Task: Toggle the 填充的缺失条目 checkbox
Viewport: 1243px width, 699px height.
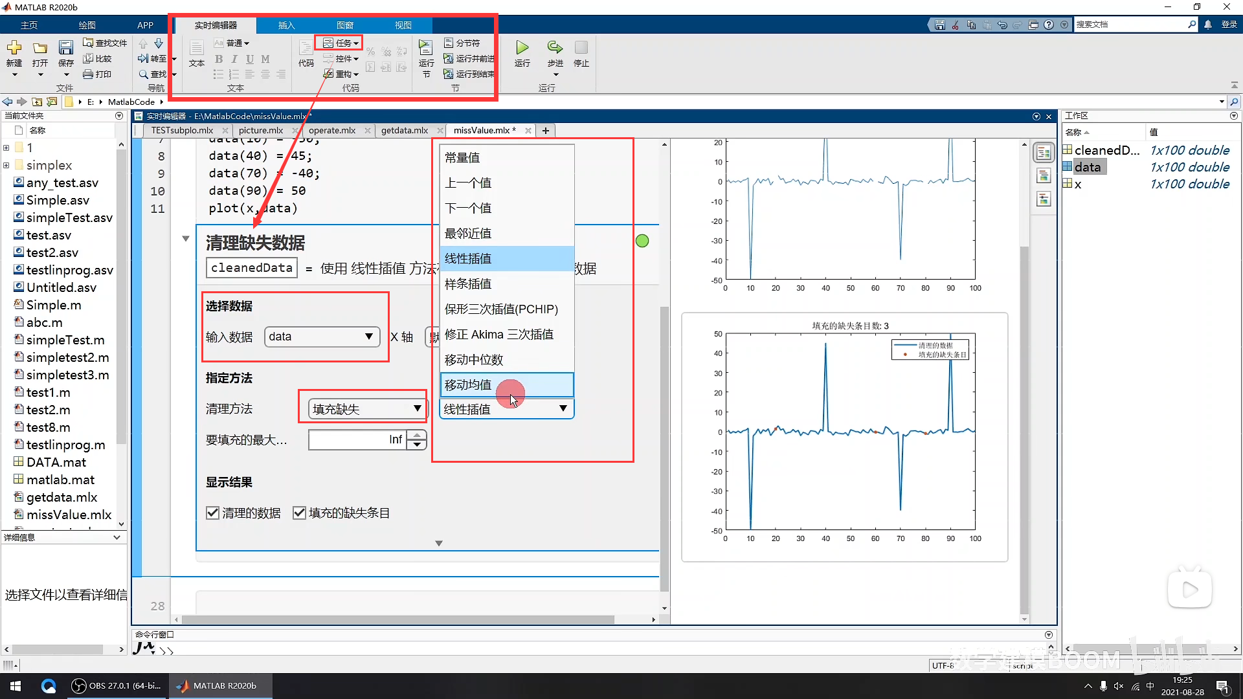Action: (x=299, y=513)
